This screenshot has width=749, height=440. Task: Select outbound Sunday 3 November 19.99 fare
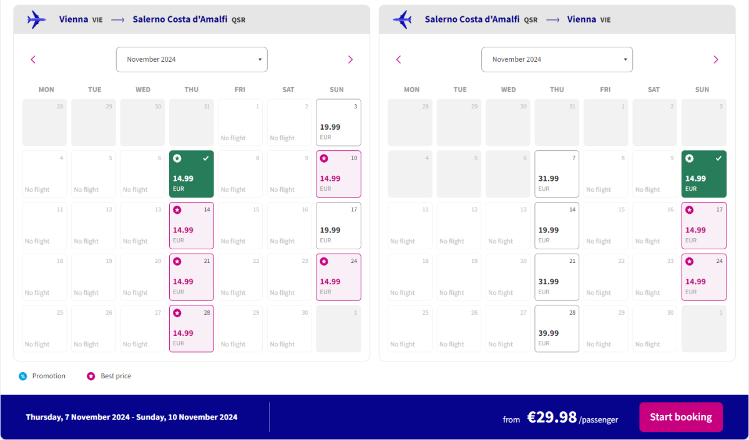tap(338, 123)
